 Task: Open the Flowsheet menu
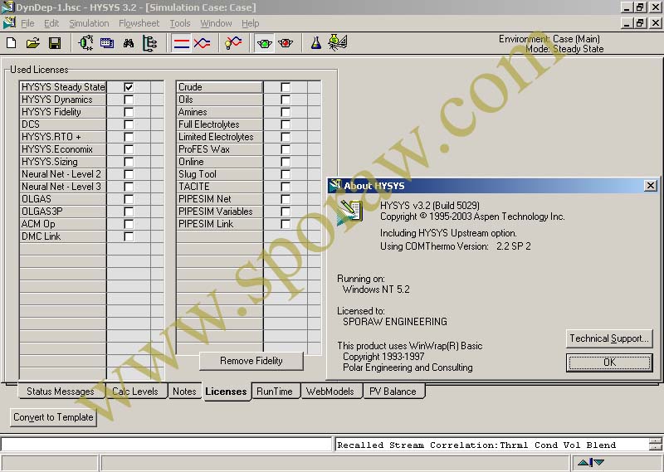point(139,23)
